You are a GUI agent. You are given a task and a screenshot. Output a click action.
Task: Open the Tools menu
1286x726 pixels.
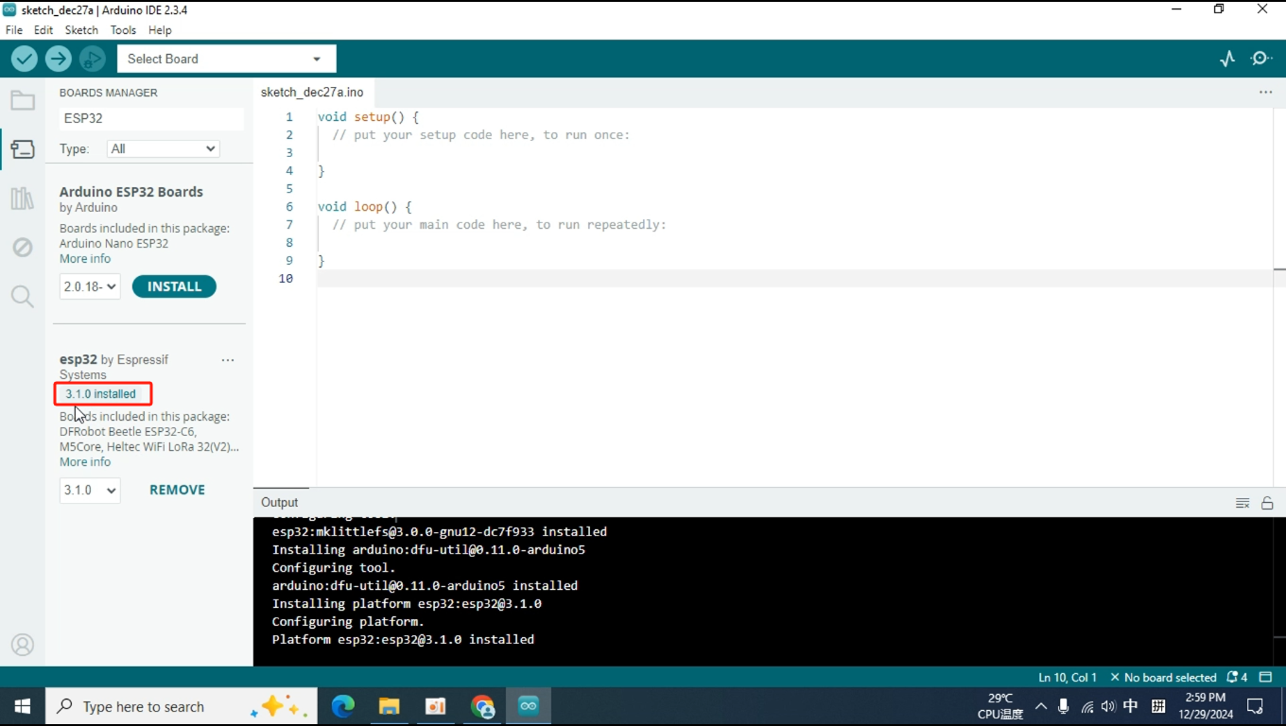tap(123, 30)
